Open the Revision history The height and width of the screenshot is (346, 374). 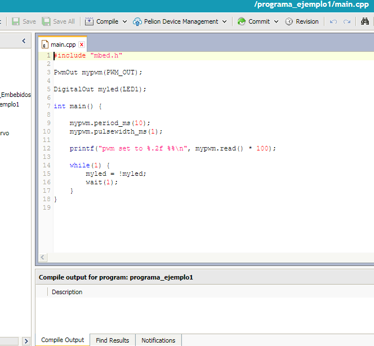click(301, 21)
